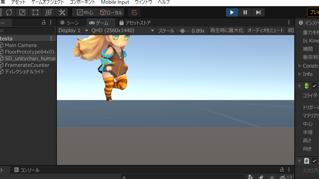The image size is (319, 179).
Task: Select the Rotate tool in toolbar
Action: (9, 12)
